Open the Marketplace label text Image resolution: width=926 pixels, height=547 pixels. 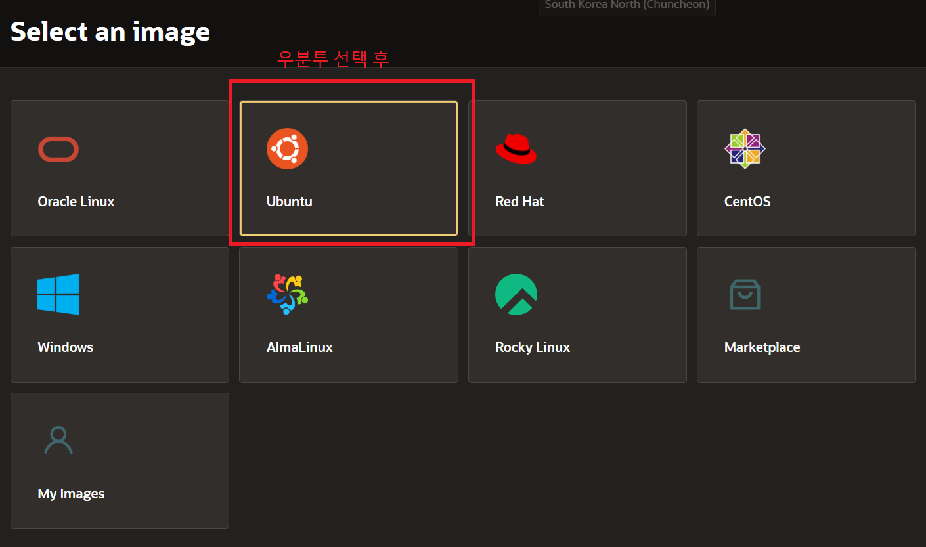762,347
